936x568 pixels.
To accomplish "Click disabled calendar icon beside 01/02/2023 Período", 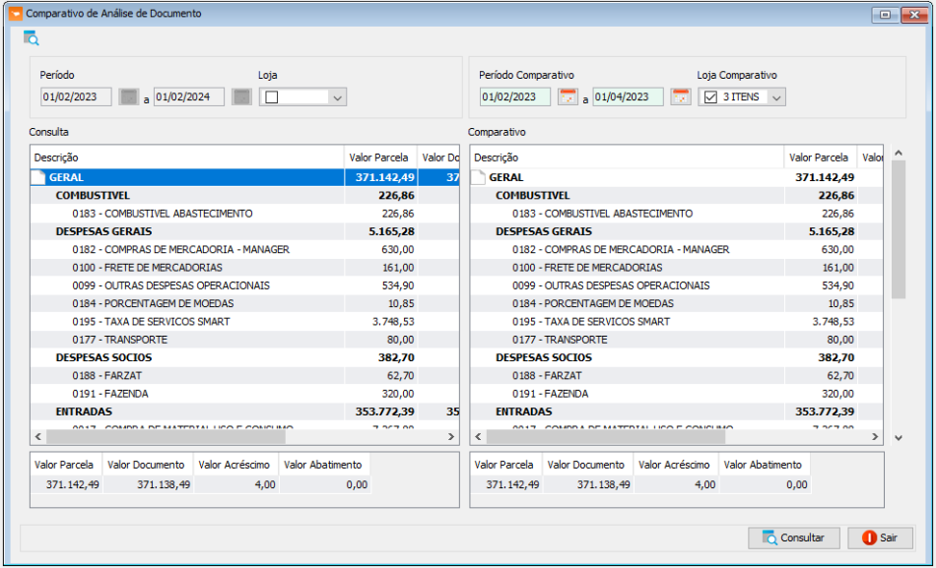I will [128, 96].
